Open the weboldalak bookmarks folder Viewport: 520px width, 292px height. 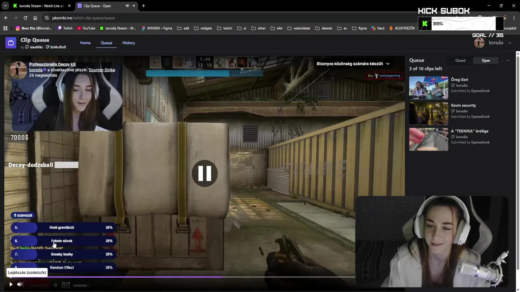299,28
